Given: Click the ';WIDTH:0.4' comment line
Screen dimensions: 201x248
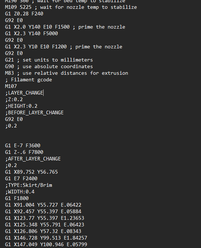Looking at the screenshot, I should tap(20, 192).
